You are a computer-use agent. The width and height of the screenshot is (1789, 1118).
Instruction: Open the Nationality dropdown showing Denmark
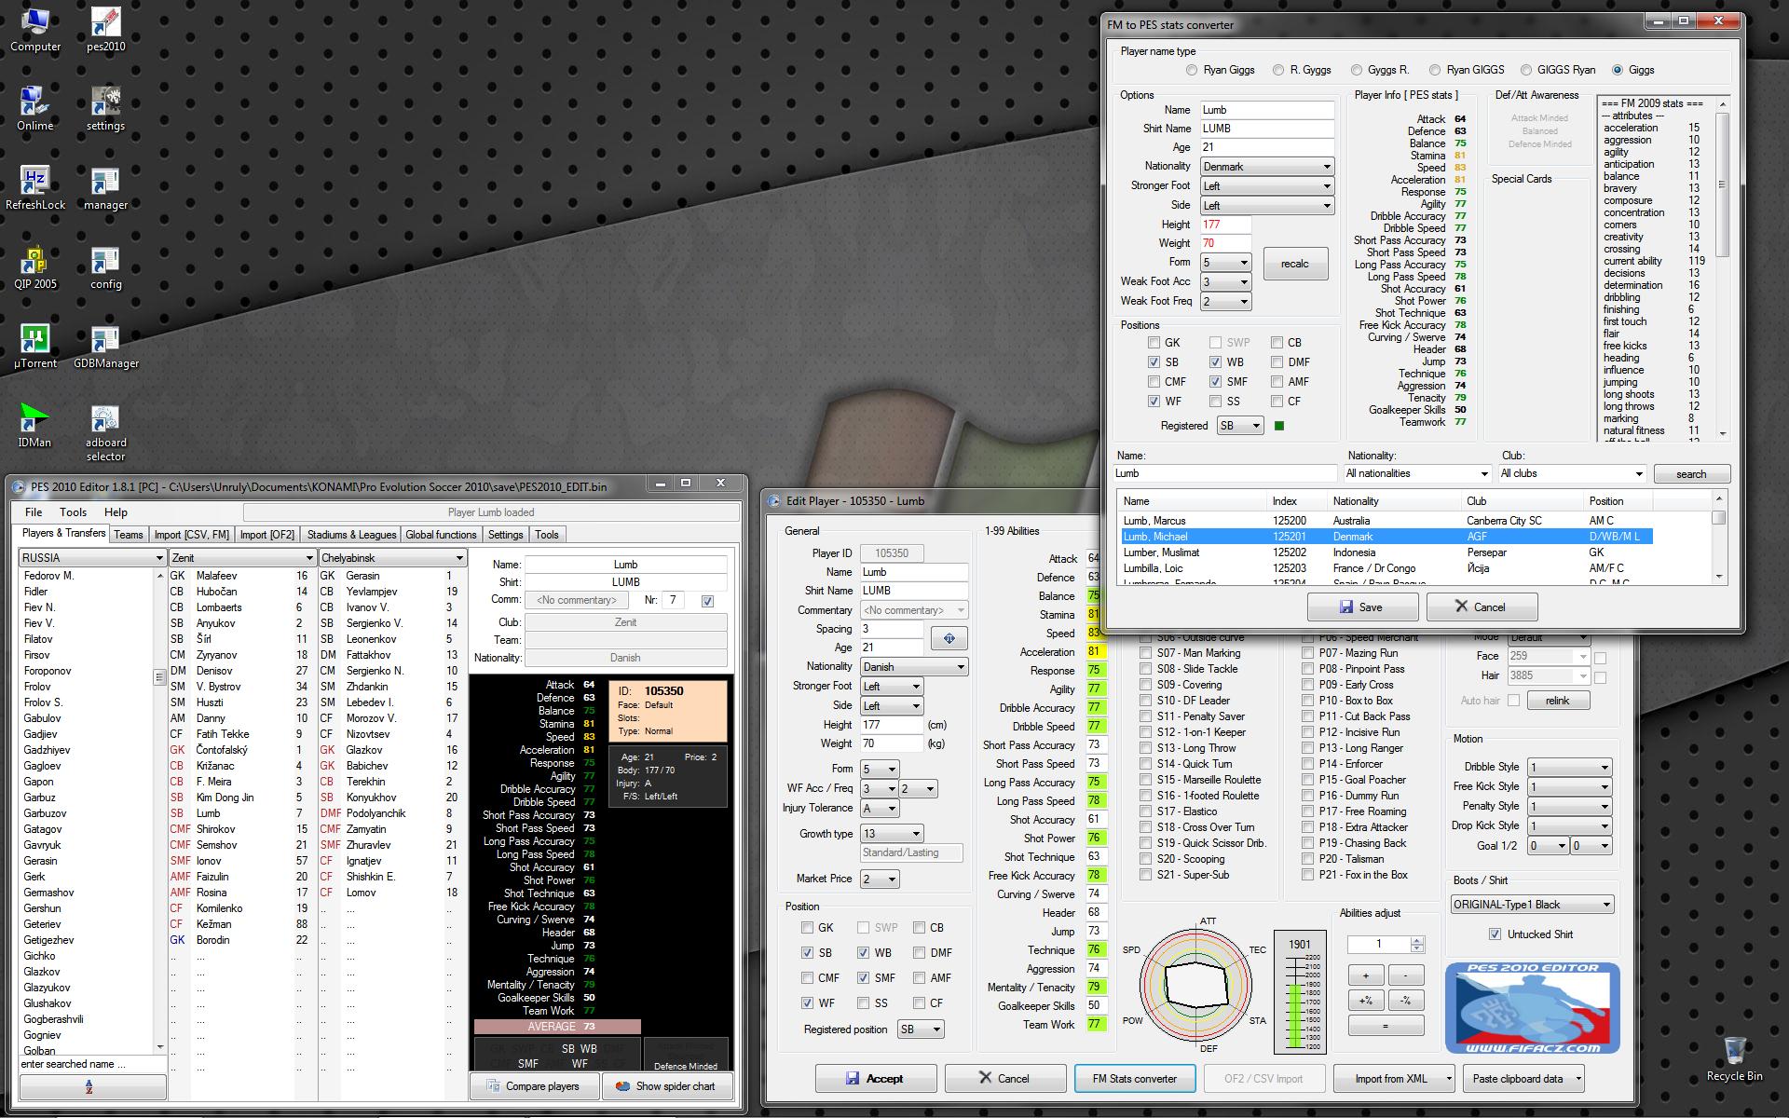(1267, 167)
